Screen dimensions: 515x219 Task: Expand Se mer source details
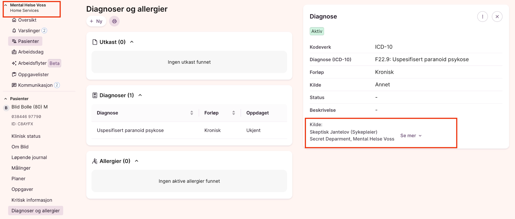(411, 135)
